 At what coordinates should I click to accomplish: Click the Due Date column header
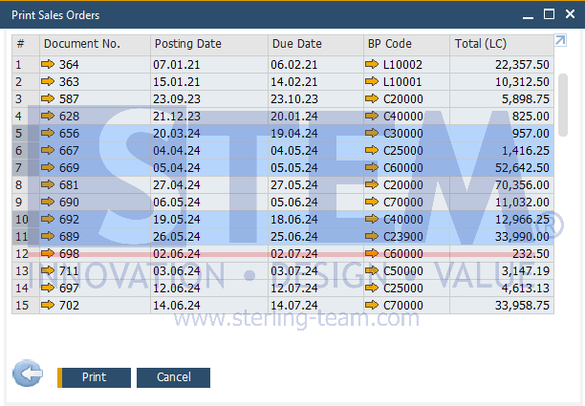(x=313, y=44)
